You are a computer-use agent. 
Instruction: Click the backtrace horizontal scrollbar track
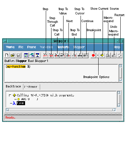61,110
